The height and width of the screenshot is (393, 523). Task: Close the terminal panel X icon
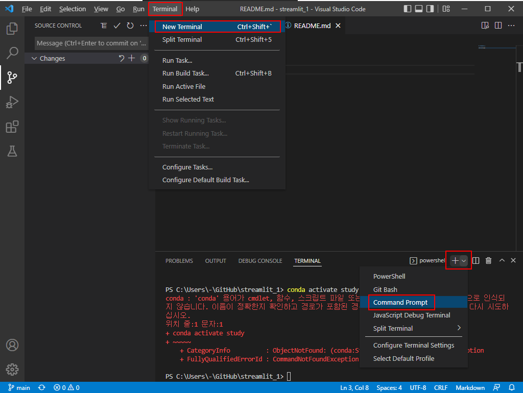pos(513,260)
